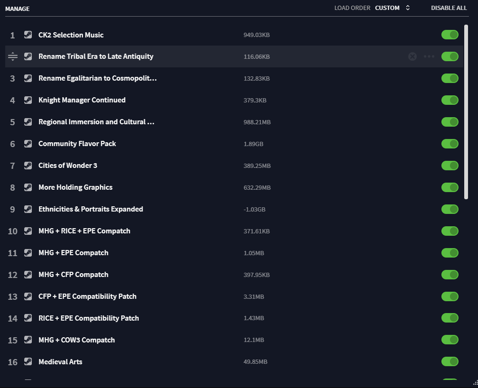Click Steam icon beside Regional Immersion and Cultural
478x388 pixels.
(x=28, y=122)
